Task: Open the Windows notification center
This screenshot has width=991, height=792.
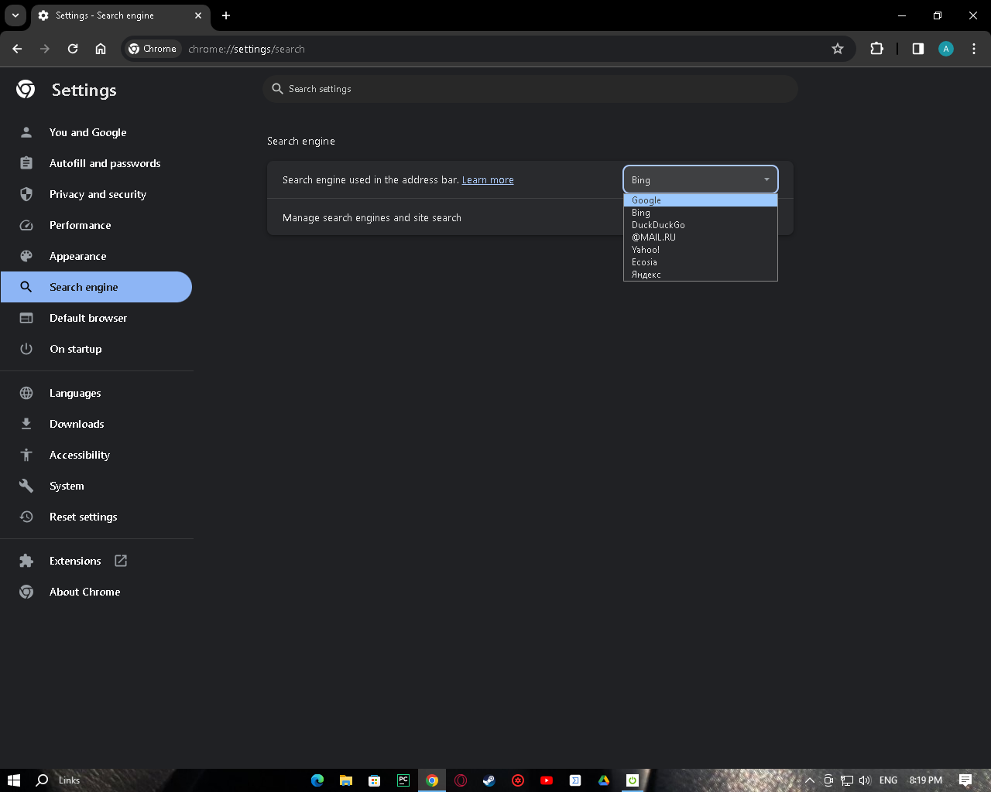Action: 965,780
